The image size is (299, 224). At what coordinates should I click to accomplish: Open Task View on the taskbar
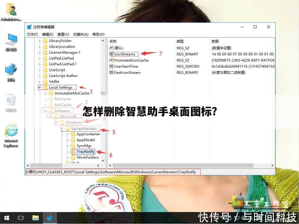(x=21, y=218)
